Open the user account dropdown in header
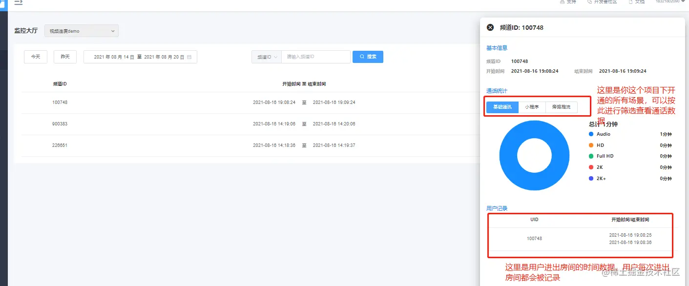The height and width of the screenshot is (286, 689). pos(670,1)
